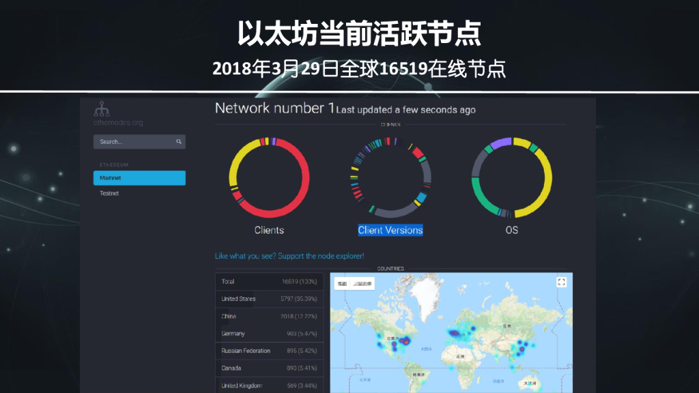Select the United States row in countries list
This screenshot has height=393, width=699.
coord(270,299)
